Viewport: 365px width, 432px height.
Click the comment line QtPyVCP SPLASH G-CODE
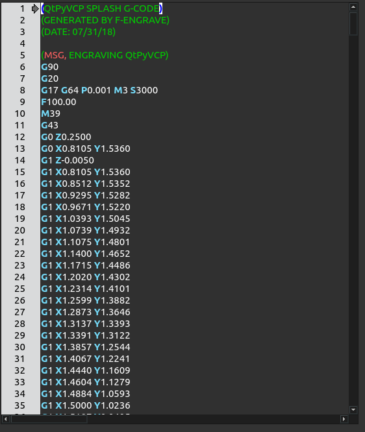102,9
